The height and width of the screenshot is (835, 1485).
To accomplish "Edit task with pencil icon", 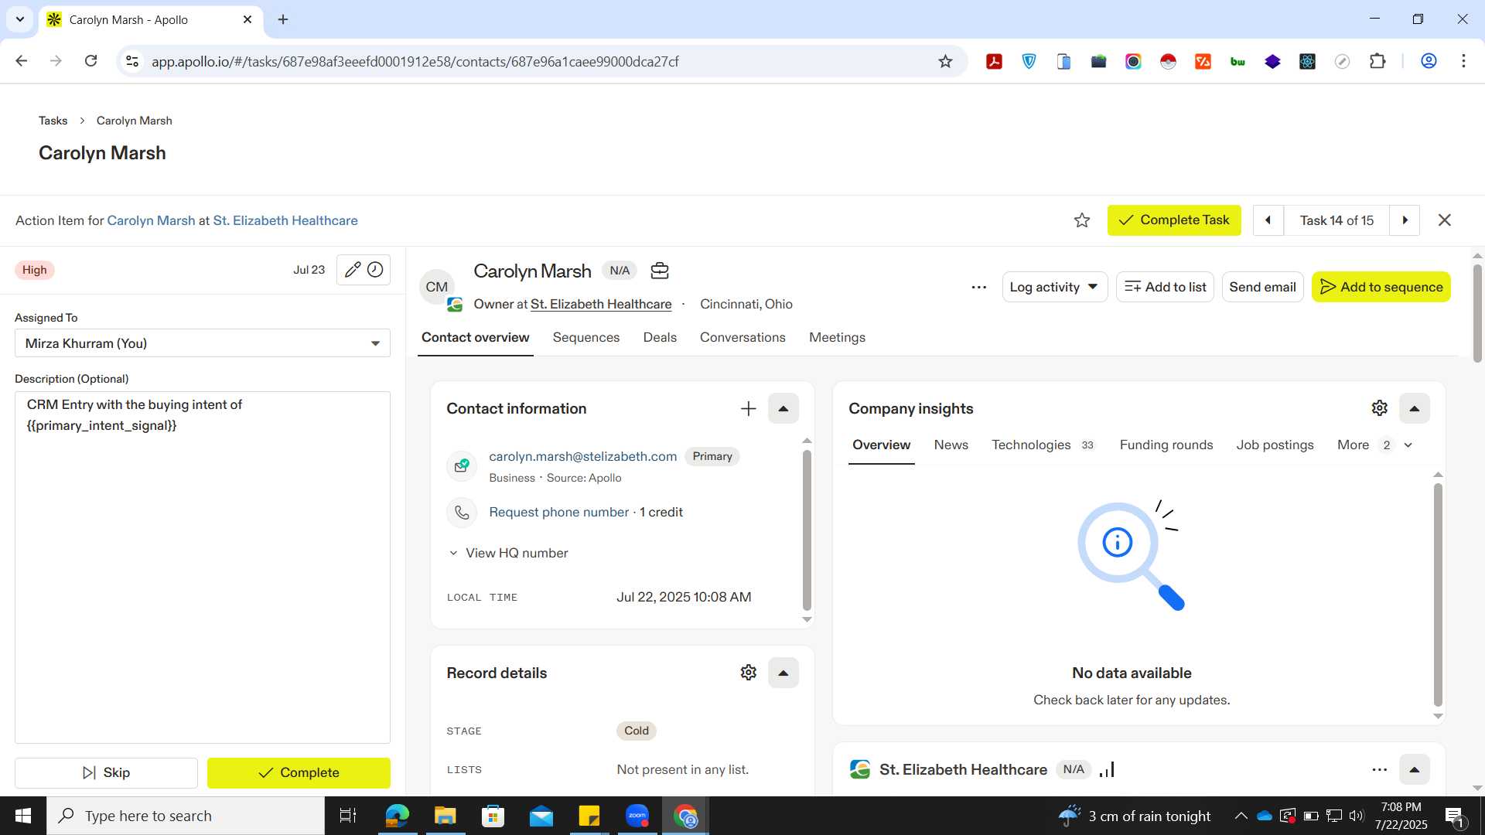I will click(x=352, y=270).
